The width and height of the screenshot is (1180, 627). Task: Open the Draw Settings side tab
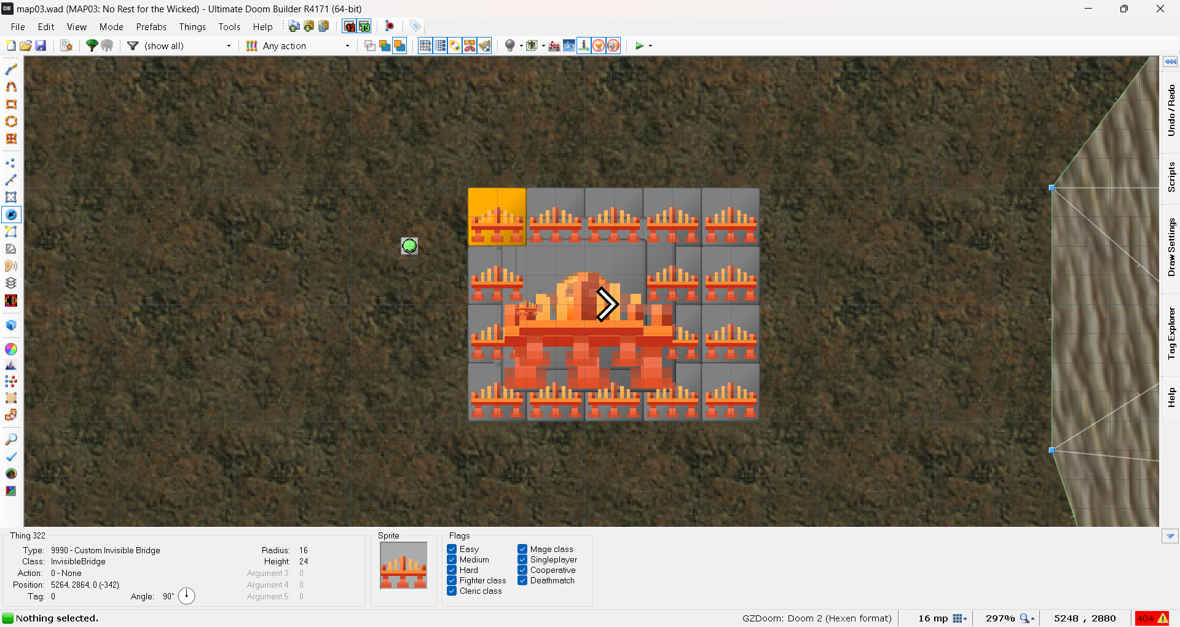pyautogui.click(x=1171, y=247)
